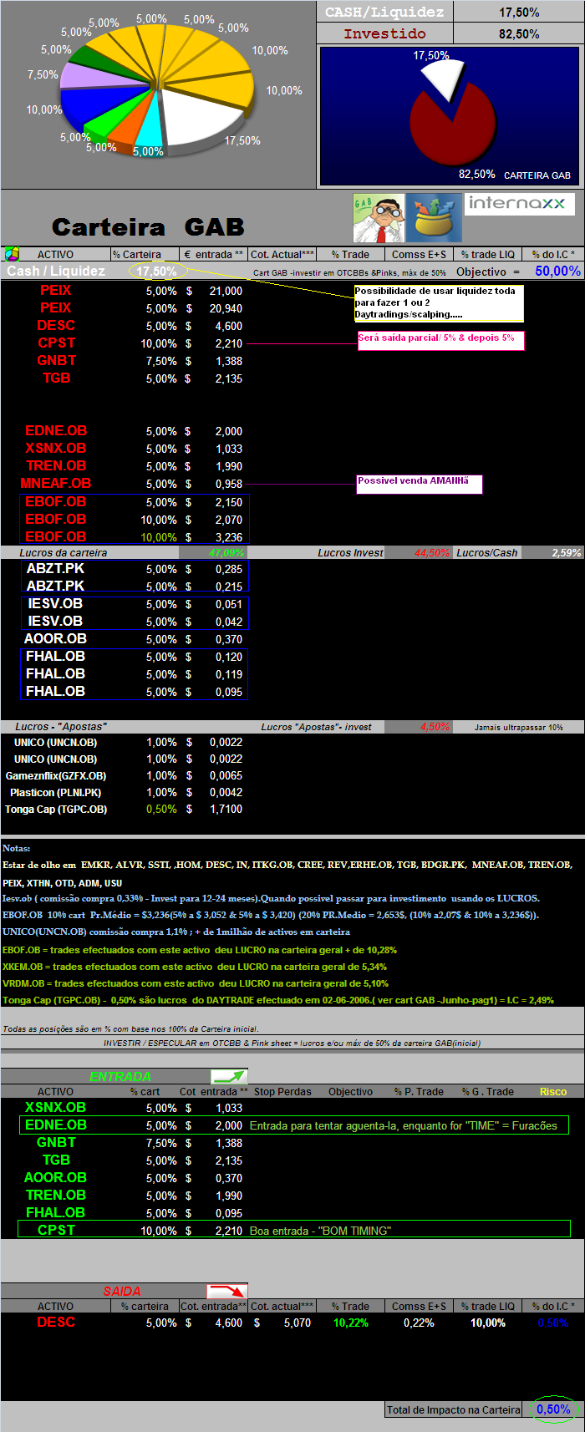Select the white 17,50% slice in CARTEIRA GAB pie

[x=444, y=79]
